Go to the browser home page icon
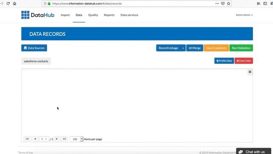This screenshot has height=154, width=273. [x=15, y=3]
